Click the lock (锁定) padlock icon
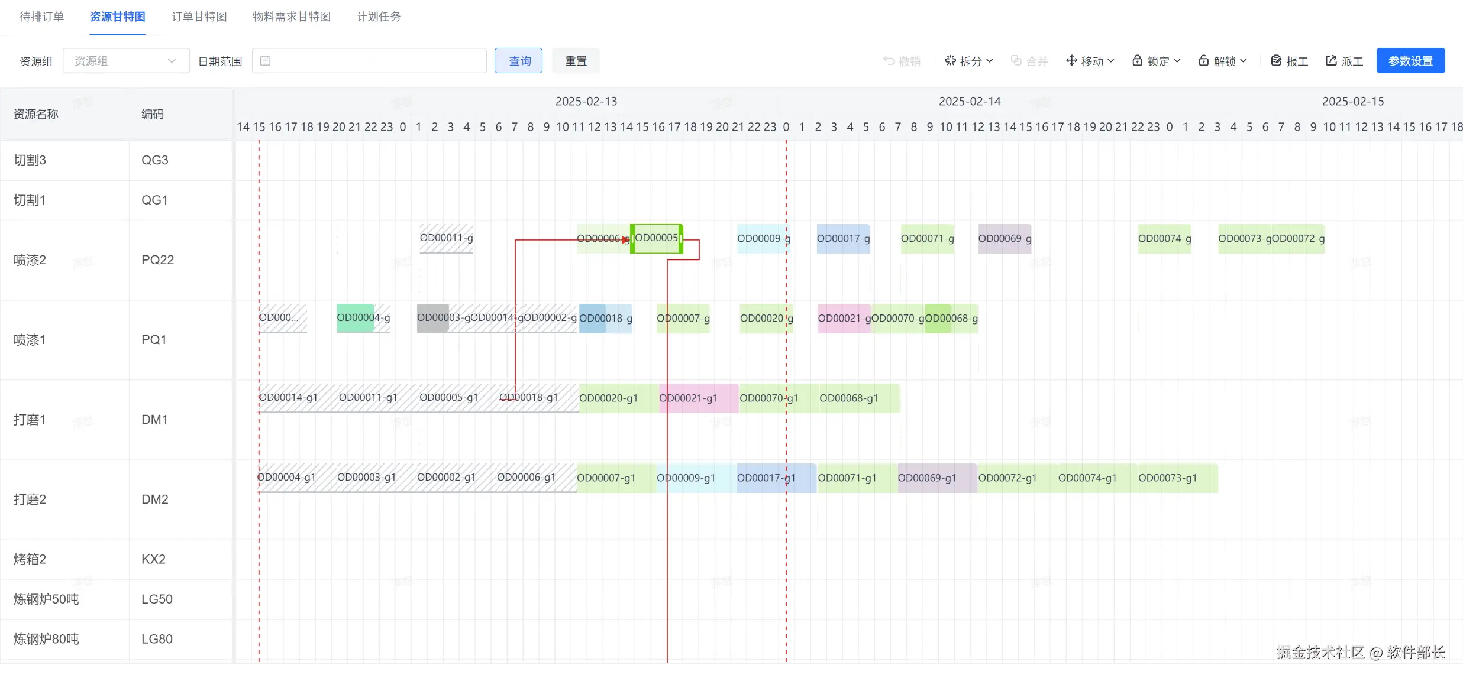1463x678 pixels. 1137,61
